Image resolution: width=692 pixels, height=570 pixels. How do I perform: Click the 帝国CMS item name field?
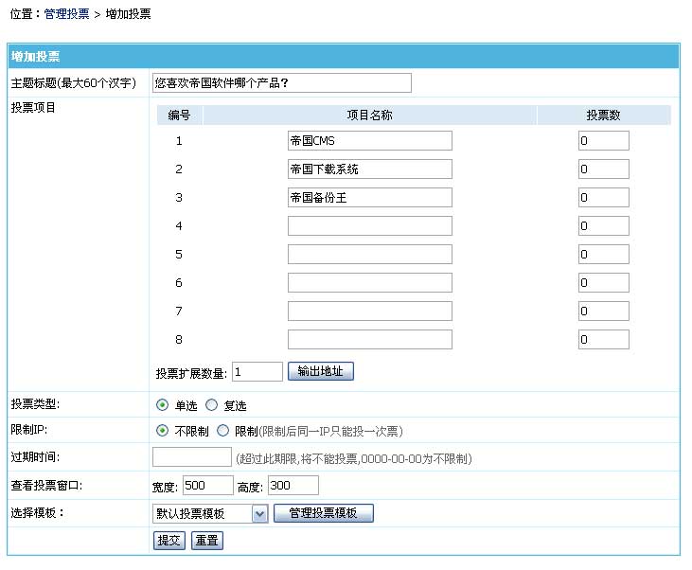[x=369, y=141]
